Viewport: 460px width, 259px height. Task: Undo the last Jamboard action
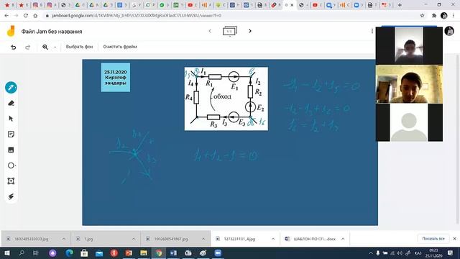14,47
